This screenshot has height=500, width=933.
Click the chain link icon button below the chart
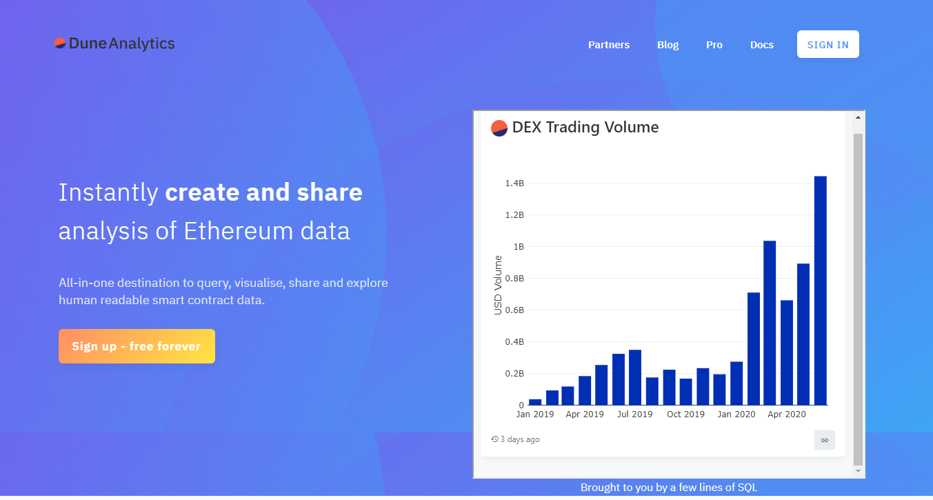coord(824,440)
